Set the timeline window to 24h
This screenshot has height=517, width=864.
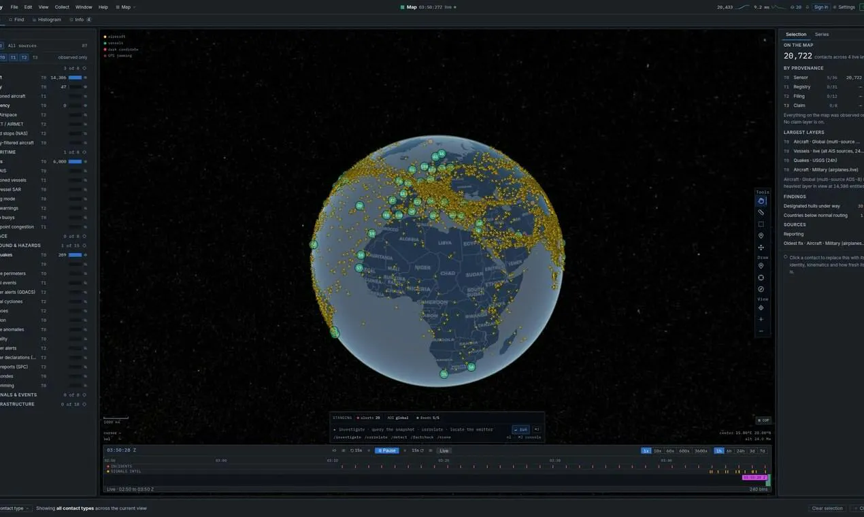[x=740, y=450]
